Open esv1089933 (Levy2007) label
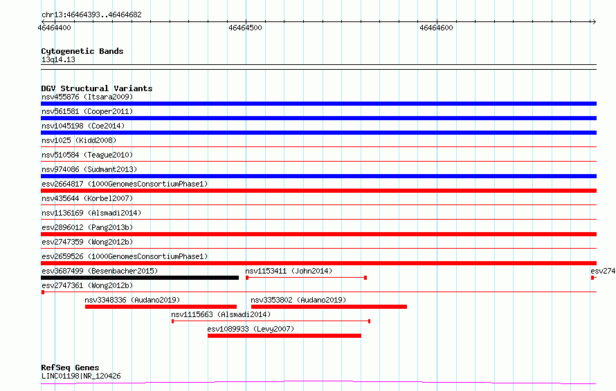 click(251, 329)
